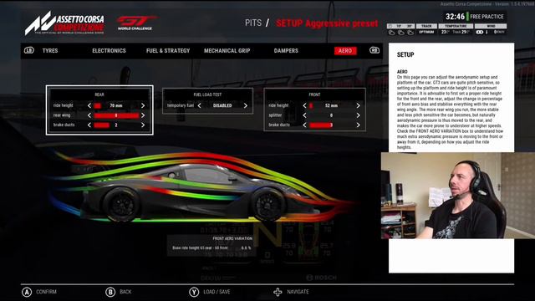Open the Tyres tab
Viewport: 535px width, 301px height.
50,50
